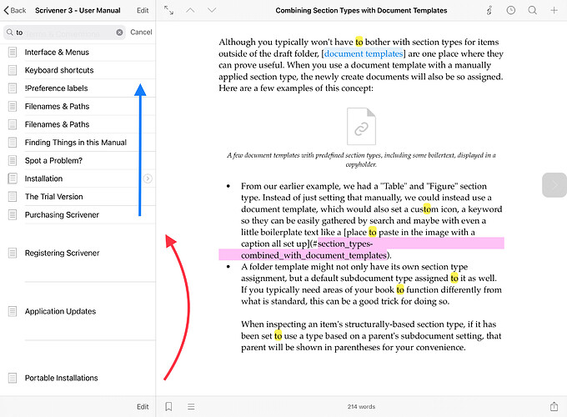This screenshot has width=567, height=417.
Task: Tap Edit at top of binder sidebar
Action: point(143,11)
